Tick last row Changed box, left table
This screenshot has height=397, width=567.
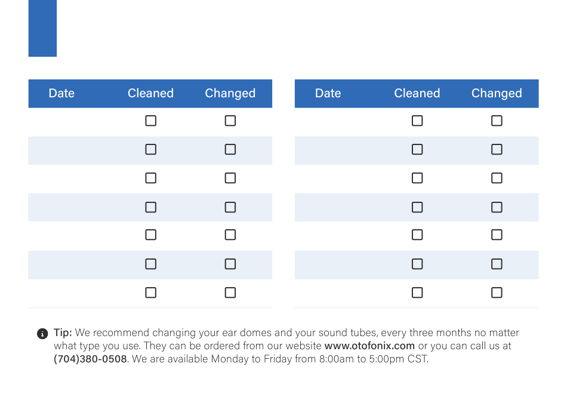[x=230, y=293]
